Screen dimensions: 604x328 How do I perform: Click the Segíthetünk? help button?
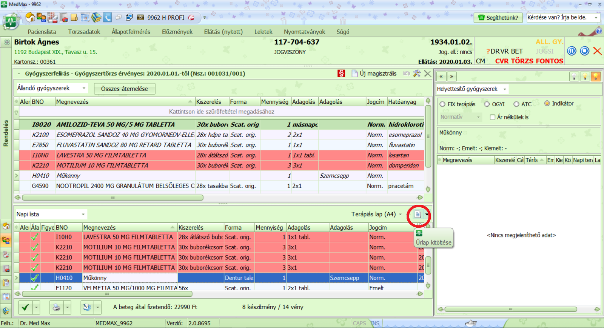[498, 18]
